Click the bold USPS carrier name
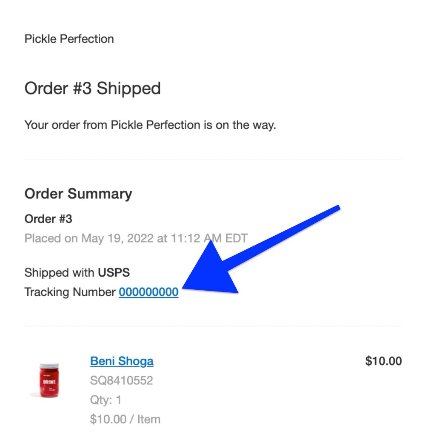This screenshot has width=425, height=446. point(114,272)
